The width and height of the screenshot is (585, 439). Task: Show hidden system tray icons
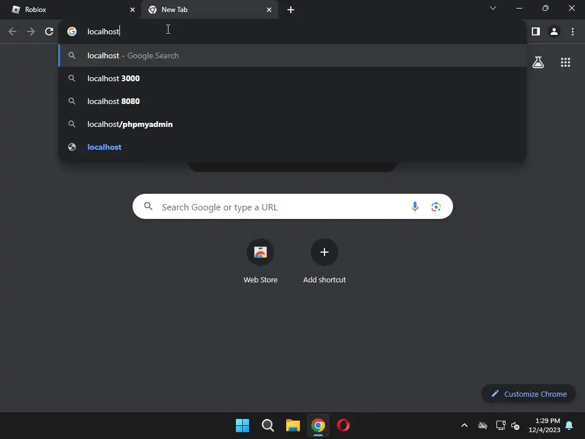(464, 425)
